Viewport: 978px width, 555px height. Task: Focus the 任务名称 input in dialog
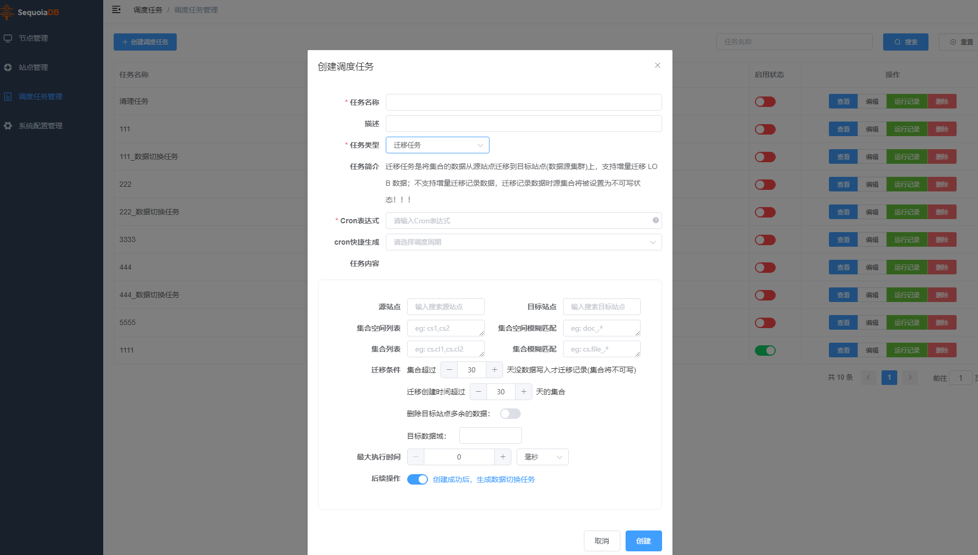pyautogui.click(x=523, y=102)
